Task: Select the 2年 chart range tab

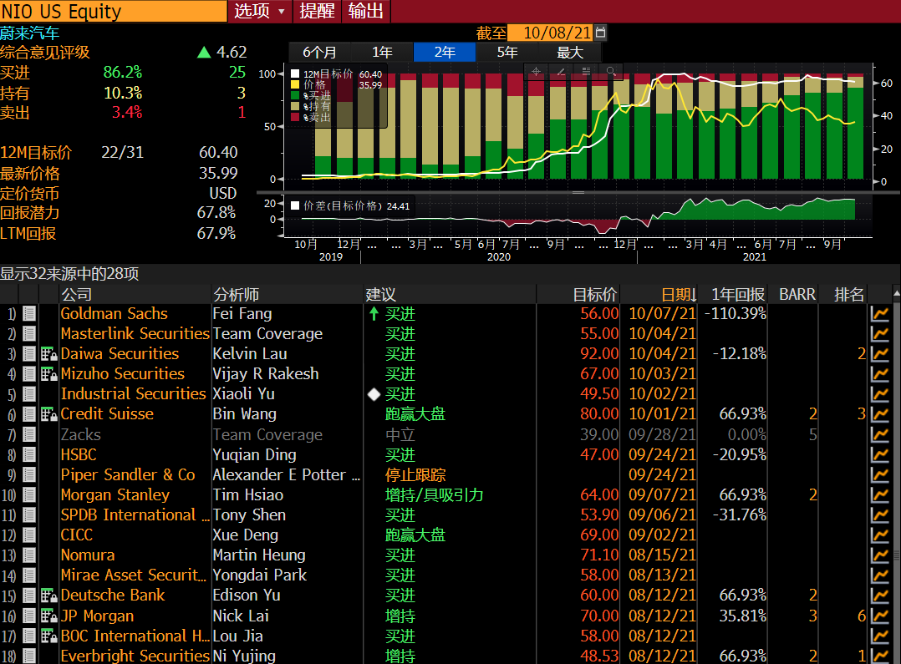Action: tap(445, 53)
